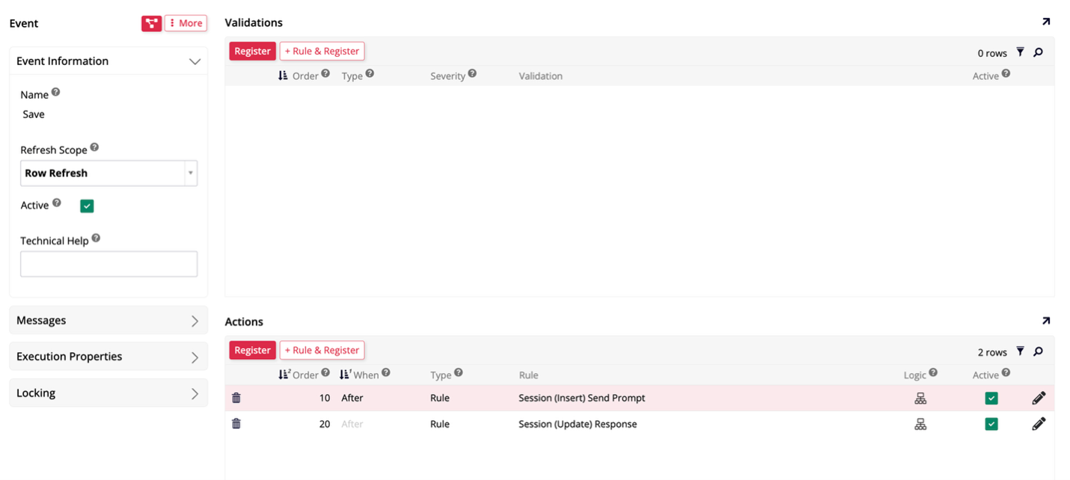
Task: Click the Technical Help text field
Action: tap(108, 264)
